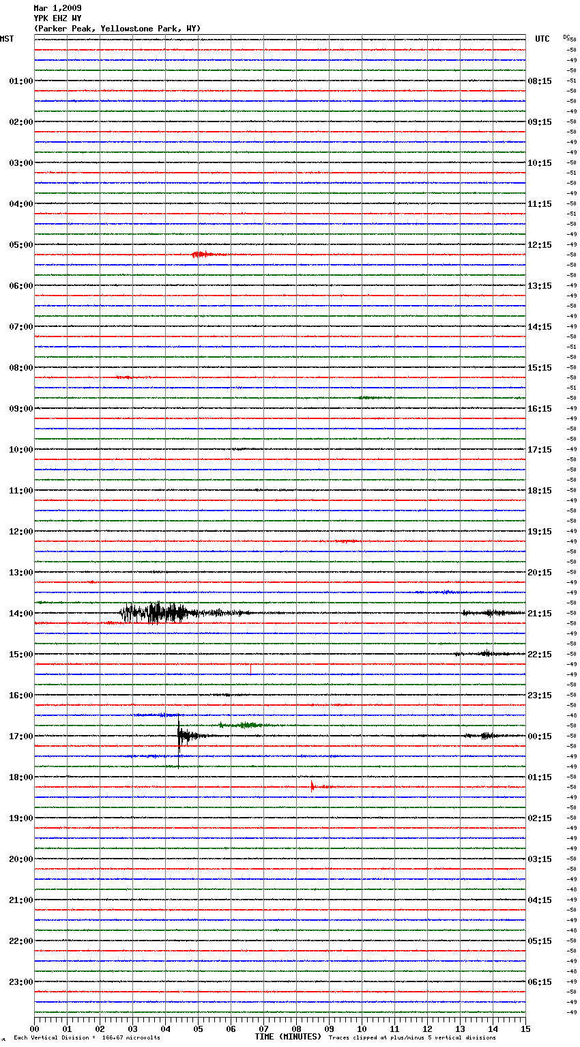Click the 12:00 MST time label
Viewport: 580px width, 1047px height.
[x=21, y=532]
